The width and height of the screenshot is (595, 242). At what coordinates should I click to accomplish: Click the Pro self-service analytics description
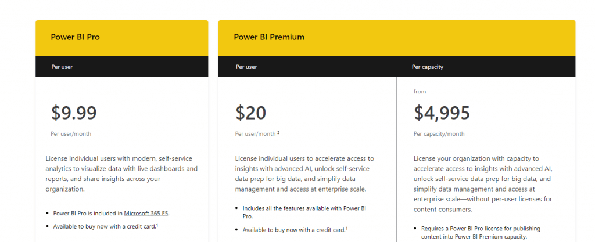pos(121,173)
